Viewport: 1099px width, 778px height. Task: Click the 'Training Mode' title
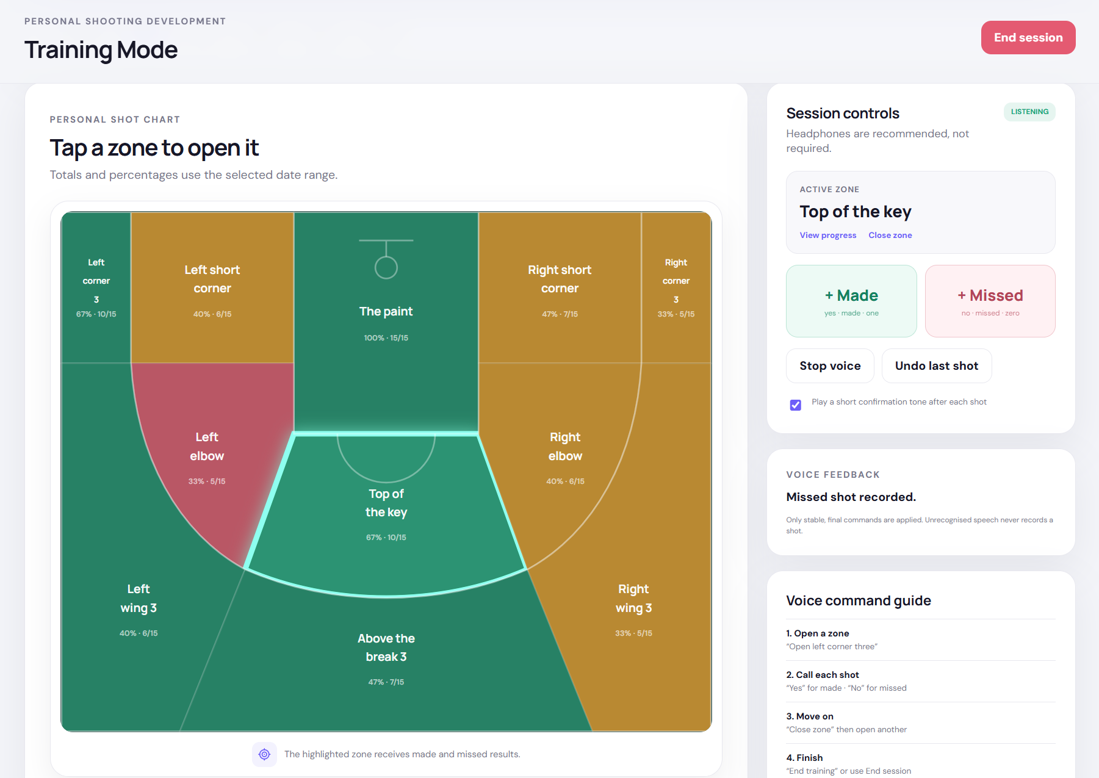point(101,49)
